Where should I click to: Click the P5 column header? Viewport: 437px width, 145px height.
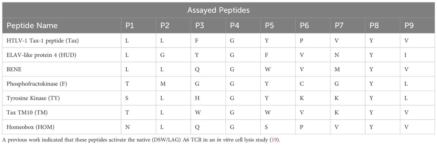[x=269, y=26]
